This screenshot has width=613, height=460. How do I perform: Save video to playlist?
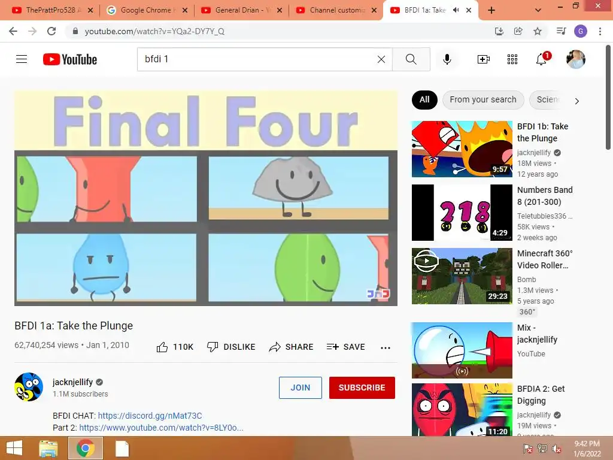point(345,347)
